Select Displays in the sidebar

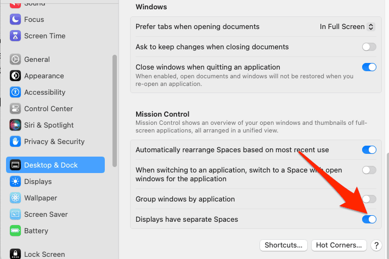click(x=38, y=182)
